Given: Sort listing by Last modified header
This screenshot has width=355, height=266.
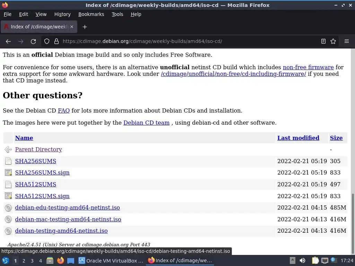Looking at the screenshot, I should coord(298,138).
